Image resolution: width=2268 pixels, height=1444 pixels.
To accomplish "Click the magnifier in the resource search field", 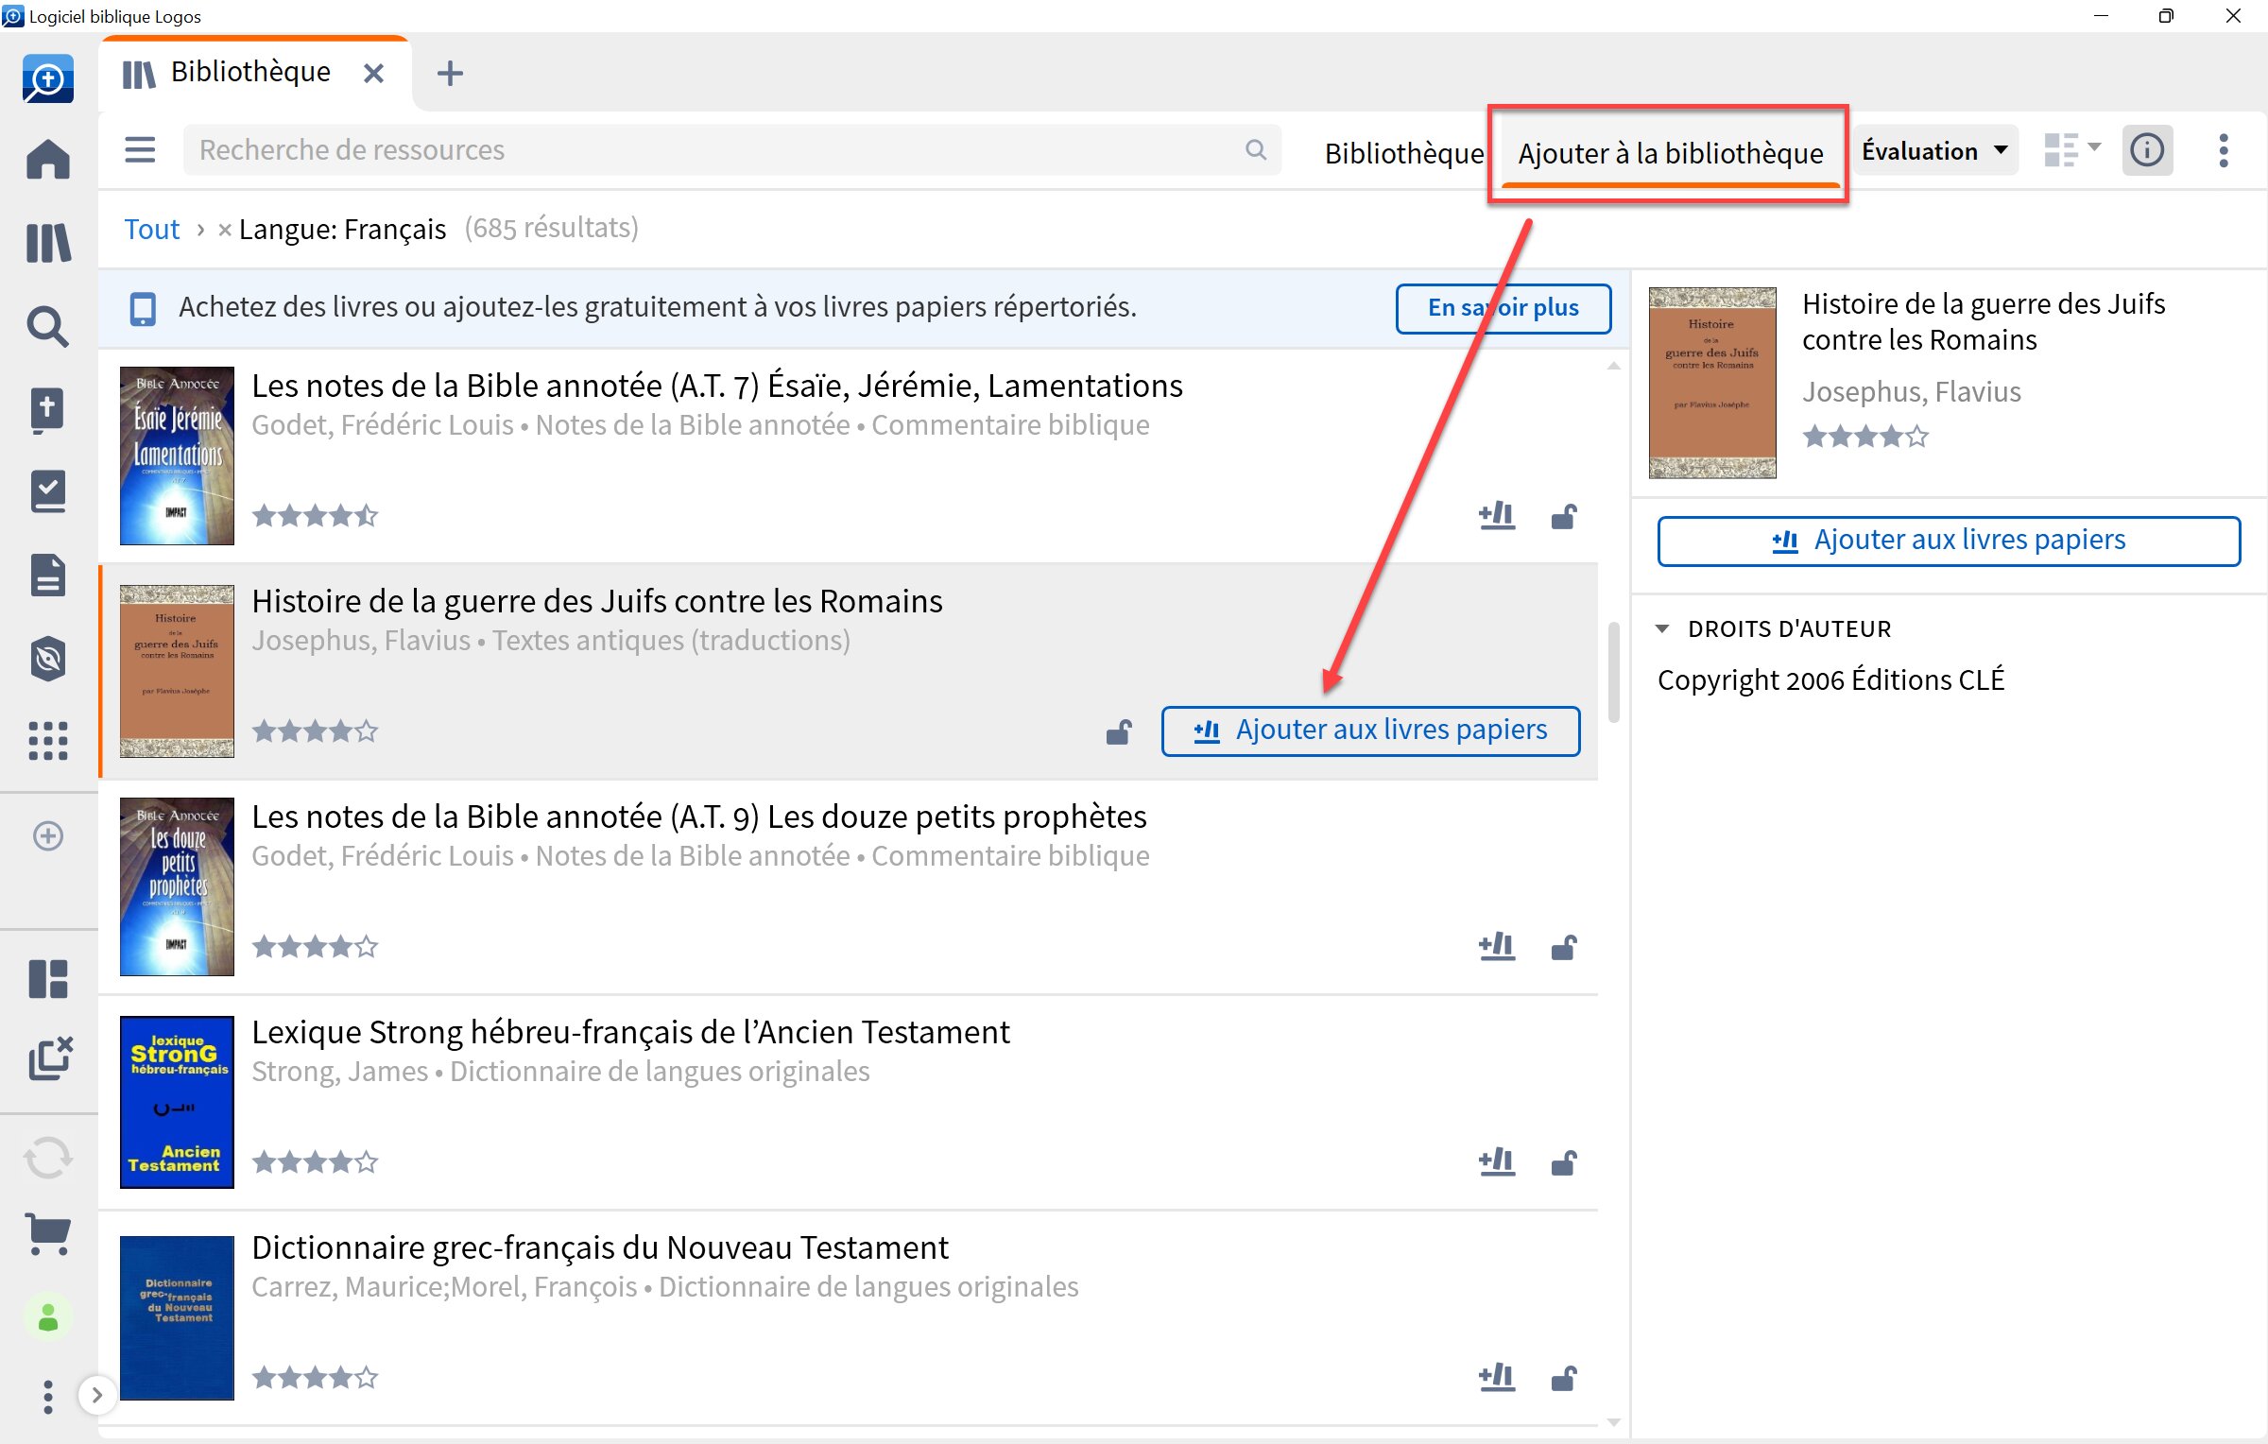I will point(1256,149).
